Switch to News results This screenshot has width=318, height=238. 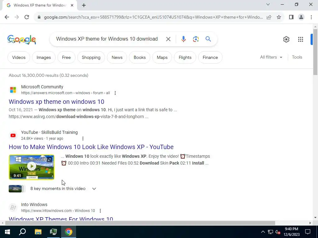pos(117,57)
